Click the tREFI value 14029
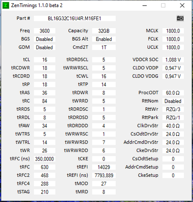Screen dimensions: 193x202 [x=104, y=167]
